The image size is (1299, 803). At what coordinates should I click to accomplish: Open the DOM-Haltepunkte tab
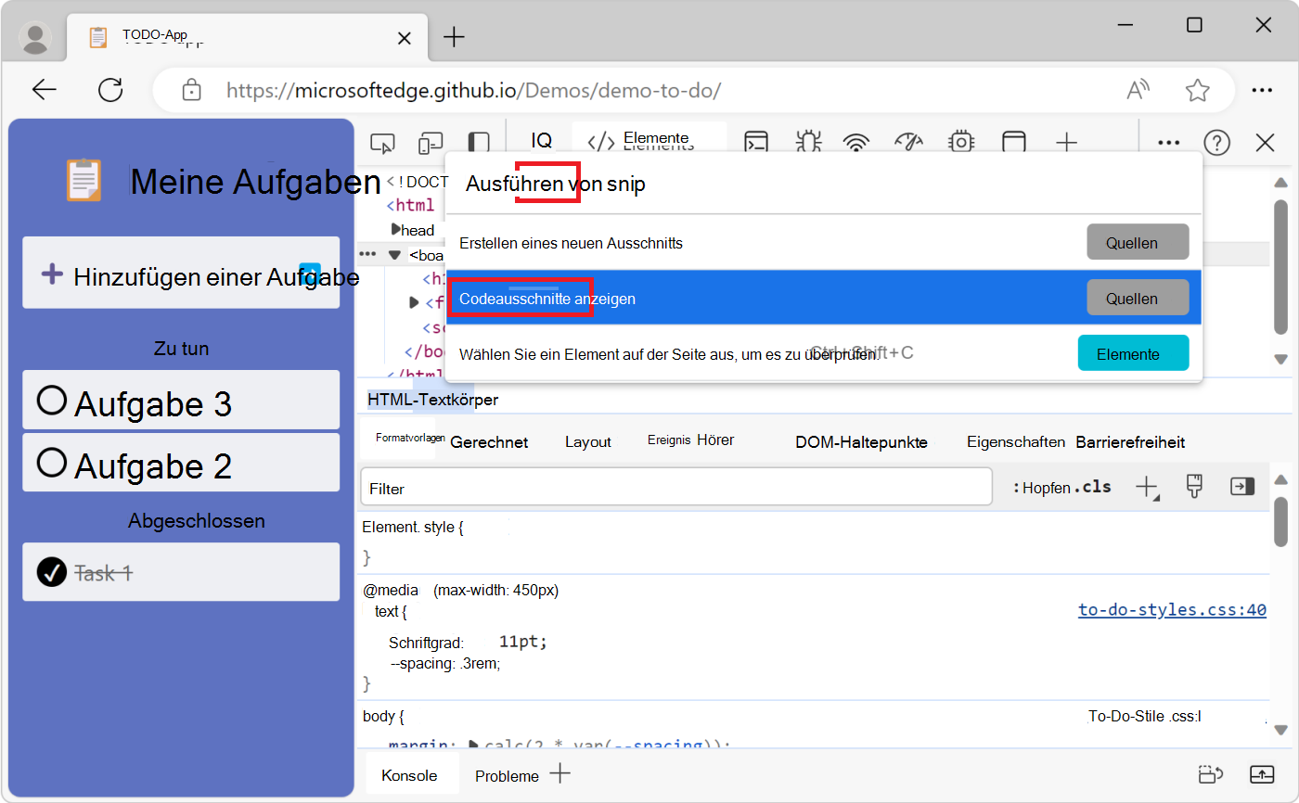click(861, 442)
